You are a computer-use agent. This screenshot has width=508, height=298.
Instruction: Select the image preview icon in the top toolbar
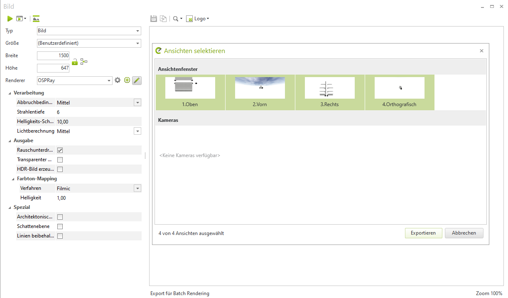tap(36, 19)
